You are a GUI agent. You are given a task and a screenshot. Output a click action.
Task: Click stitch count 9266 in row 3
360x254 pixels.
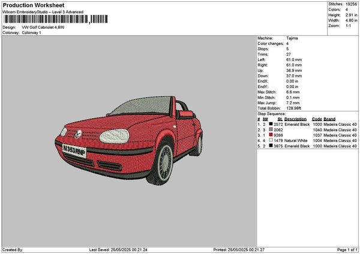tap(278, 135)
